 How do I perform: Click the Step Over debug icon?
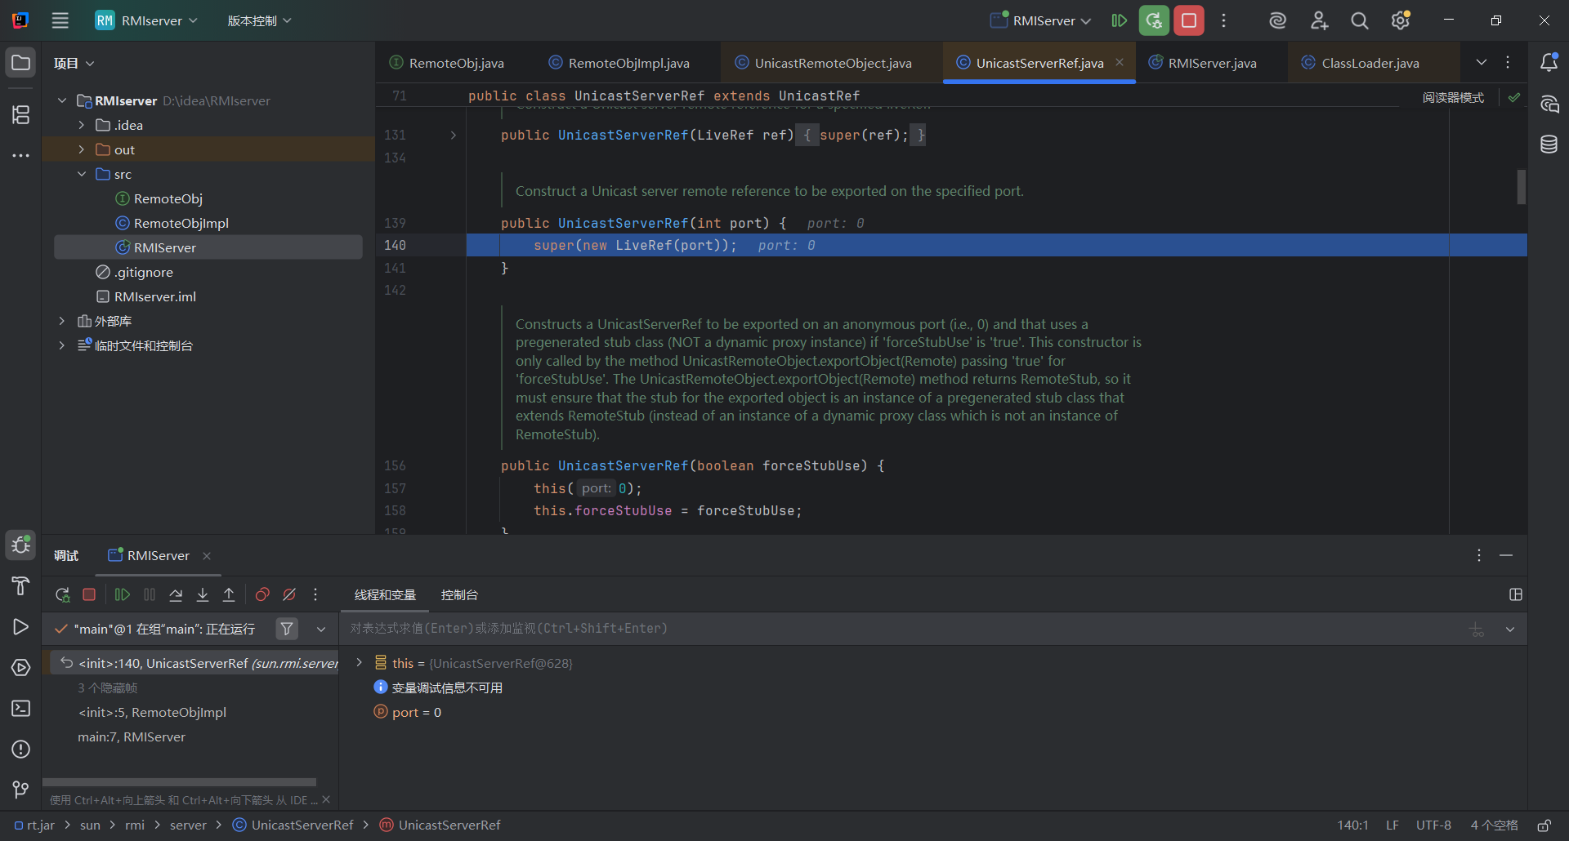176,595
